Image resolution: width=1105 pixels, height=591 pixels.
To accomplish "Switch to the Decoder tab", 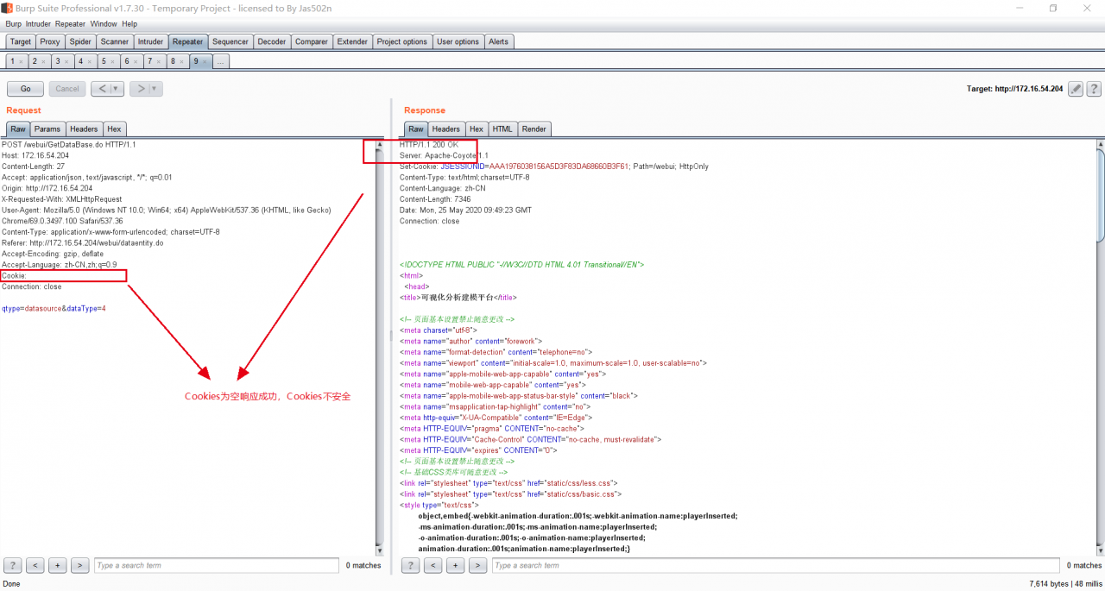I will (x=272, y=41).
